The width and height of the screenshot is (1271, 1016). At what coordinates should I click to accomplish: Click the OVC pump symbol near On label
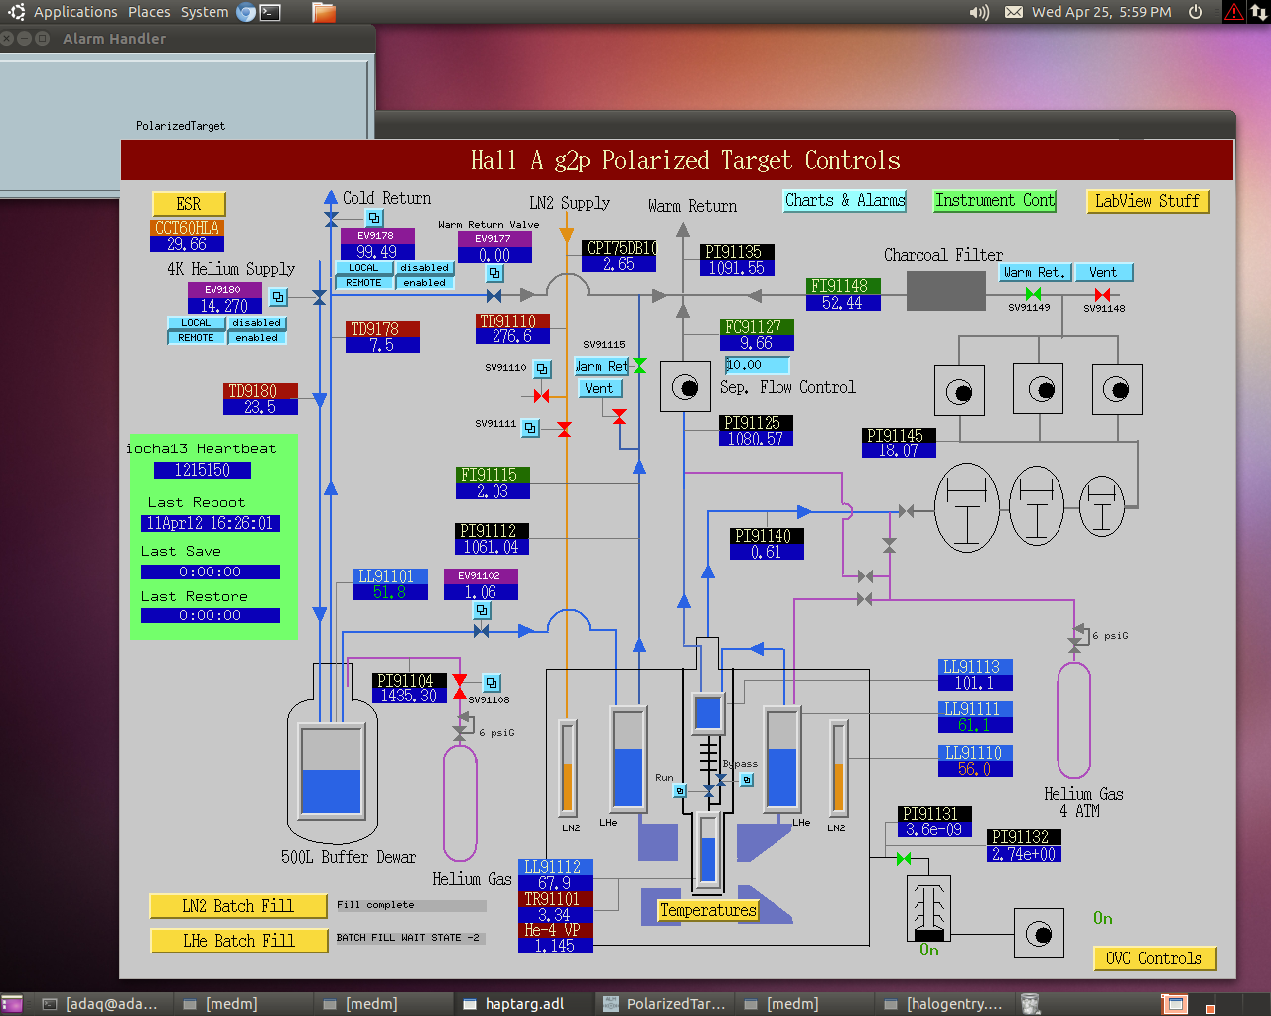tap(1039, 934)
